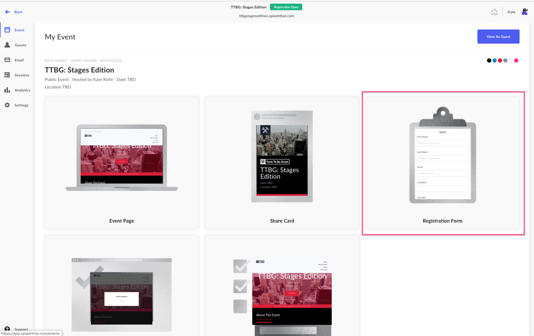534x336 pixels.
Task: Click the View As Guest button
Action: [x=498, y=36]
